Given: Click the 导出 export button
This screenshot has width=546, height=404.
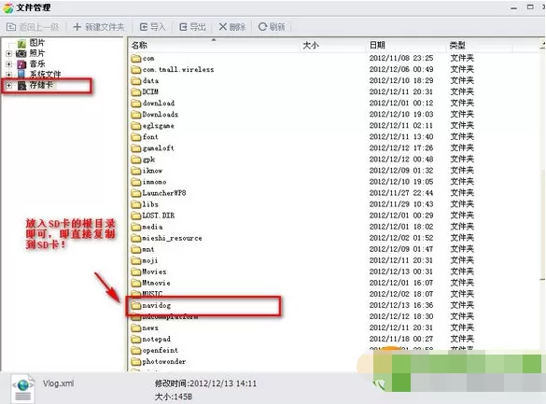Looking at the screenshot, I should [x=192, y=27].
